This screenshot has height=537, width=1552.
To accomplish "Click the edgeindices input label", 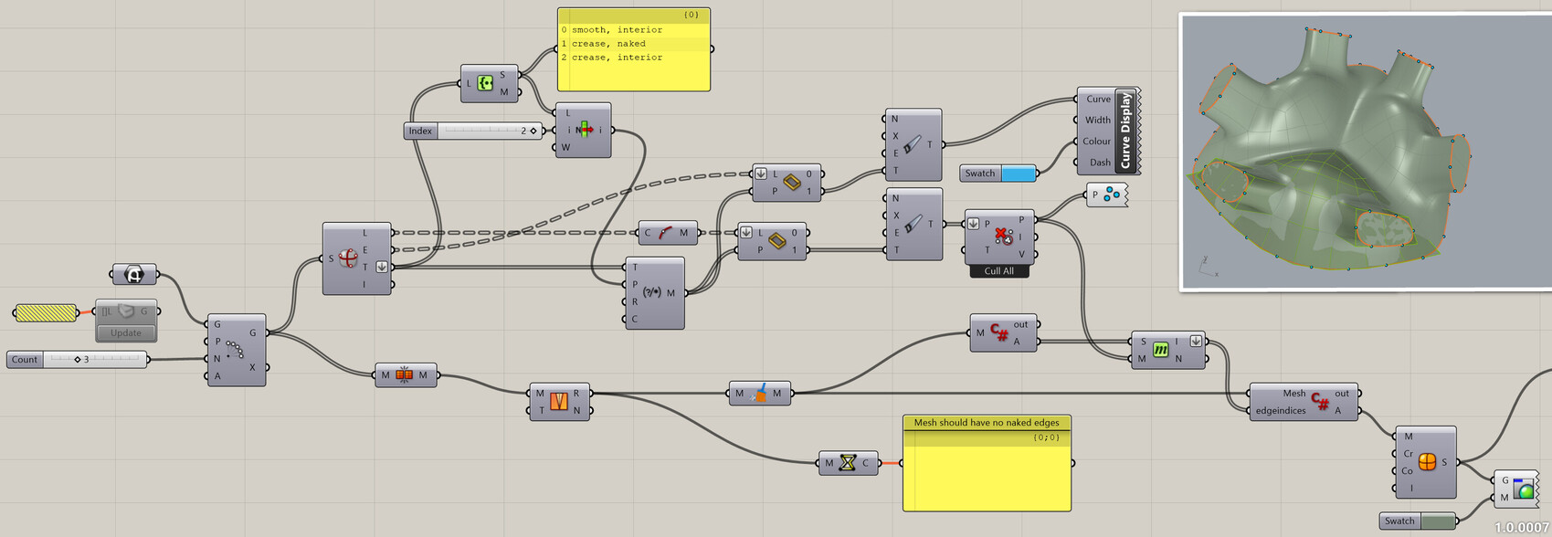I will tap(1281, 411).
